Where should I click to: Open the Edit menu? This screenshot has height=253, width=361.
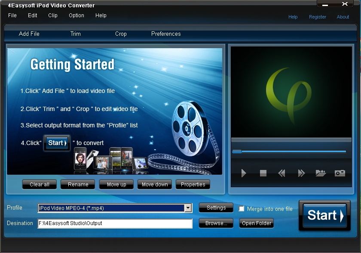(33, 15)
